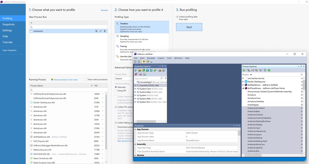Open Settings in dotTrace sidebar
Image resolution: width=309 pixels, height=164 pixels.
[13, 30]
